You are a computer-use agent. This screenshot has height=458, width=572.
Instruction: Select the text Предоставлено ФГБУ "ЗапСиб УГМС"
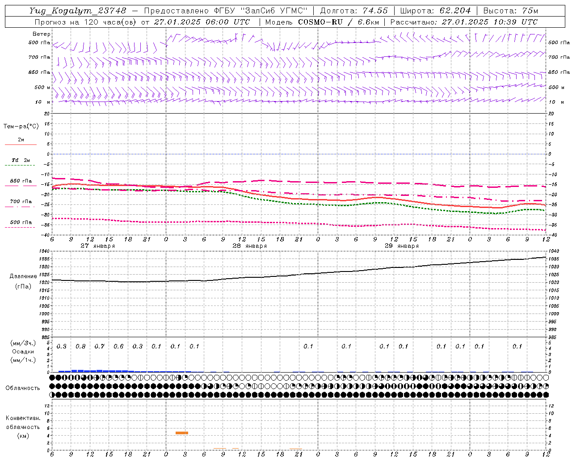(226, 11)
